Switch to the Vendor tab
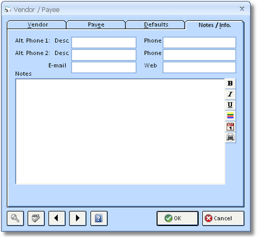258x239 pixels. 36,25
